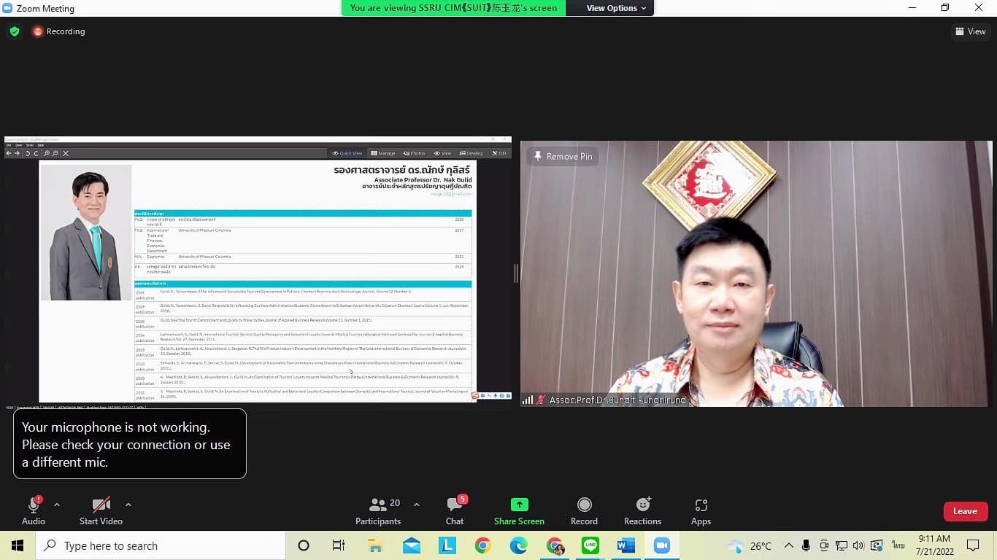Expand the audio options arrow

tap(57, 505)
